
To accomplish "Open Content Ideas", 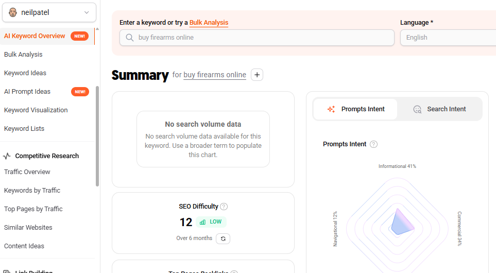I will pyautogui.click(x=24, y=246).
